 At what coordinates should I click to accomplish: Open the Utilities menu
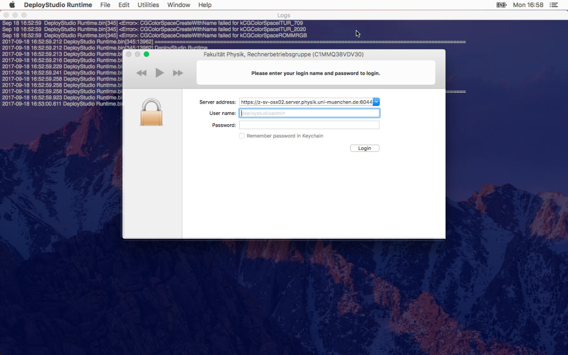[x=148, y=5]
